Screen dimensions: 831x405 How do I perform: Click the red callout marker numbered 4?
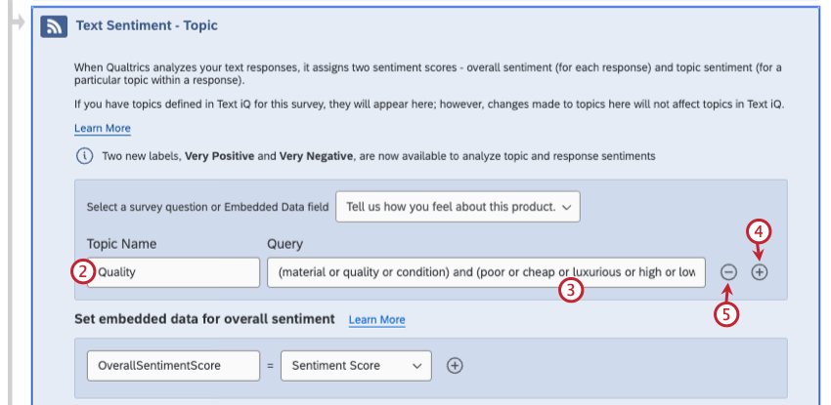click(x=759, y=232)
